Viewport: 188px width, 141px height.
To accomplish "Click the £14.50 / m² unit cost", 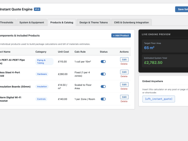I will (62, 86).
